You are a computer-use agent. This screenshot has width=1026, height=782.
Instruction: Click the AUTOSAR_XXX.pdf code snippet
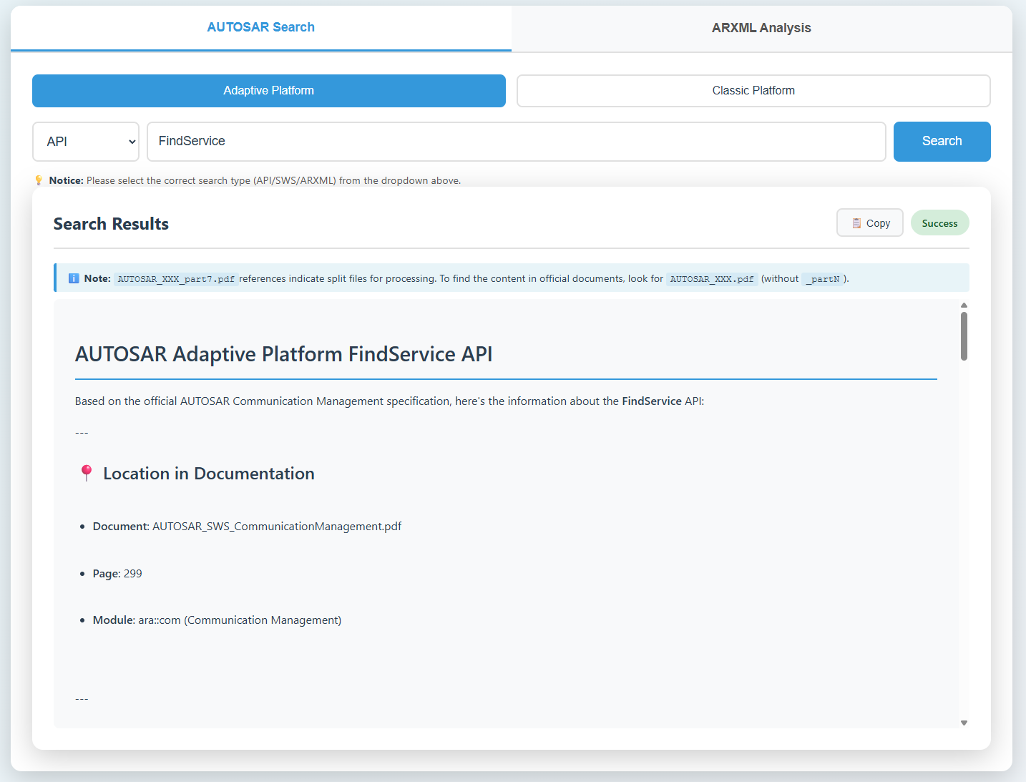pos(711,279)
